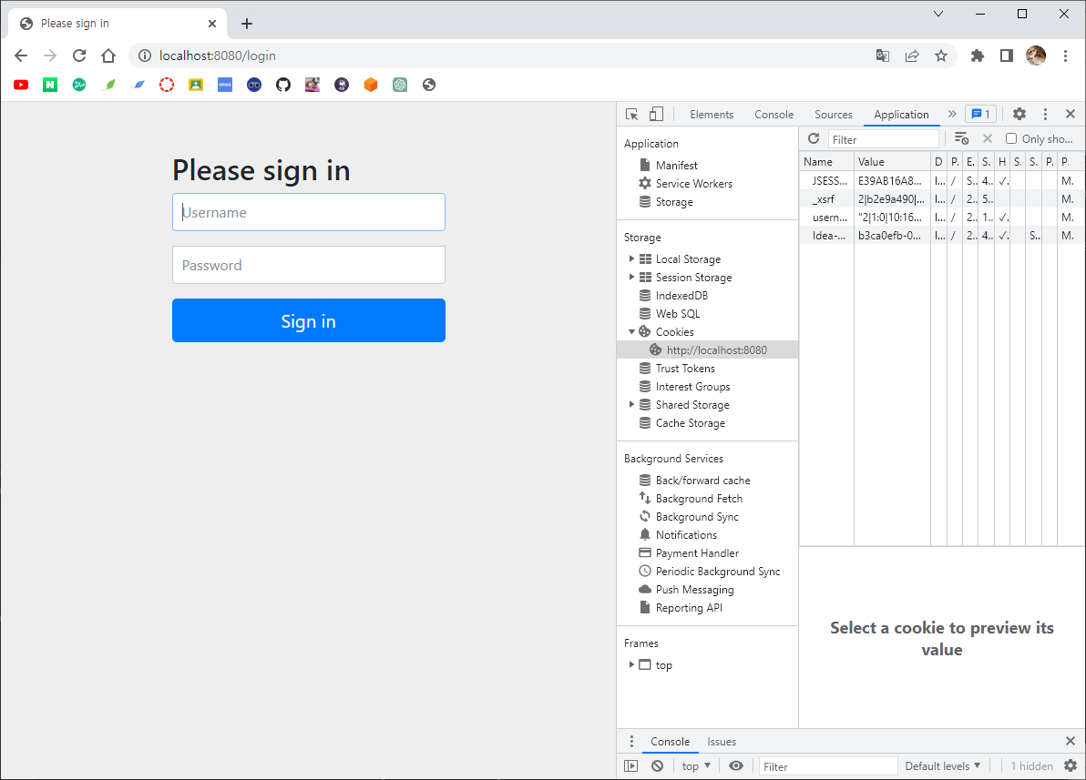Click the translate page icon in address bar
This screenshot has width=1086, height=780.
pyautogui.click(x=882, y=56)
